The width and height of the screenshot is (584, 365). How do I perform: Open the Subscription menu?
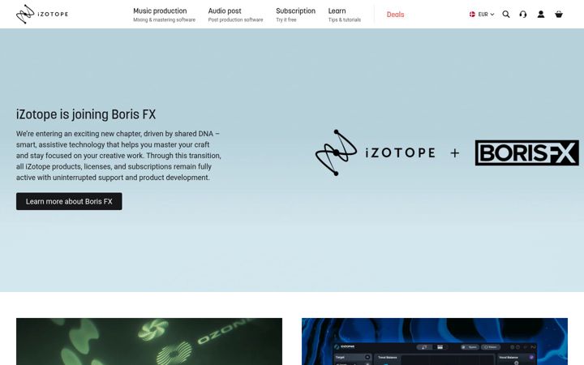[x=296, y=11]
